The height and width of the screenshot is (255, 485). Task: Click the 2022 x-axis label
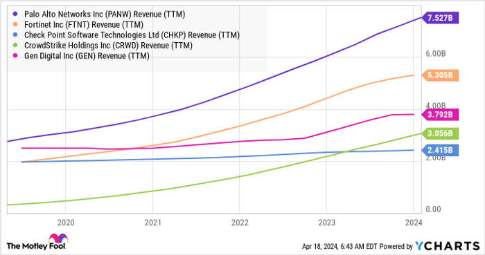click(x=240, y=223)
